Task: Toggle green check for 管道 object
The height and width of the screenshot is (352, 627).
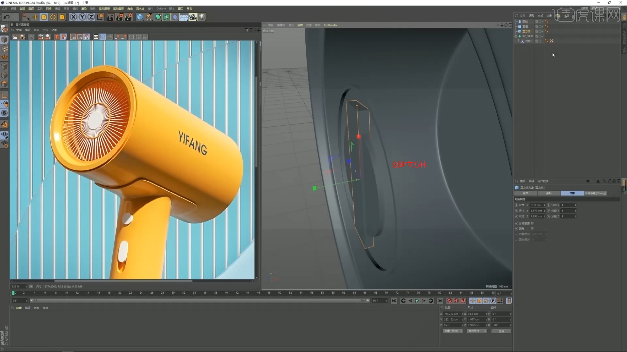Action: [542, 26]
